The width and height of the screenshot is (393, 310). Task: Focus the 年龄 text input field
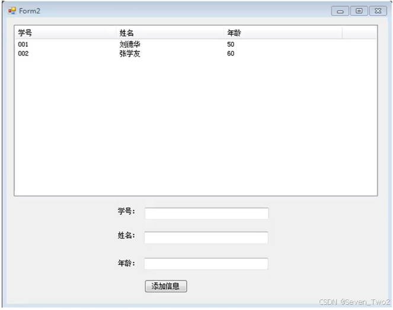pos(206,264)
